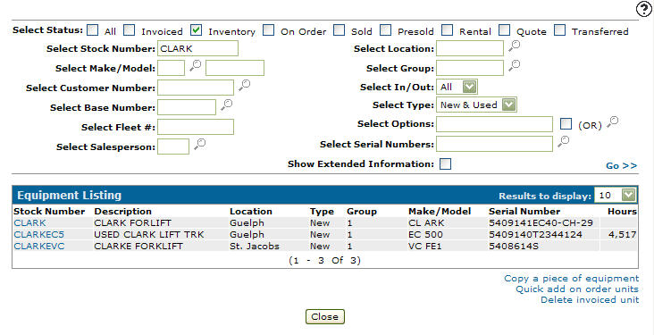This screenshot has height=335, width=654.
Task: Focus the Select Fleet # field
Action: (196, 127)
